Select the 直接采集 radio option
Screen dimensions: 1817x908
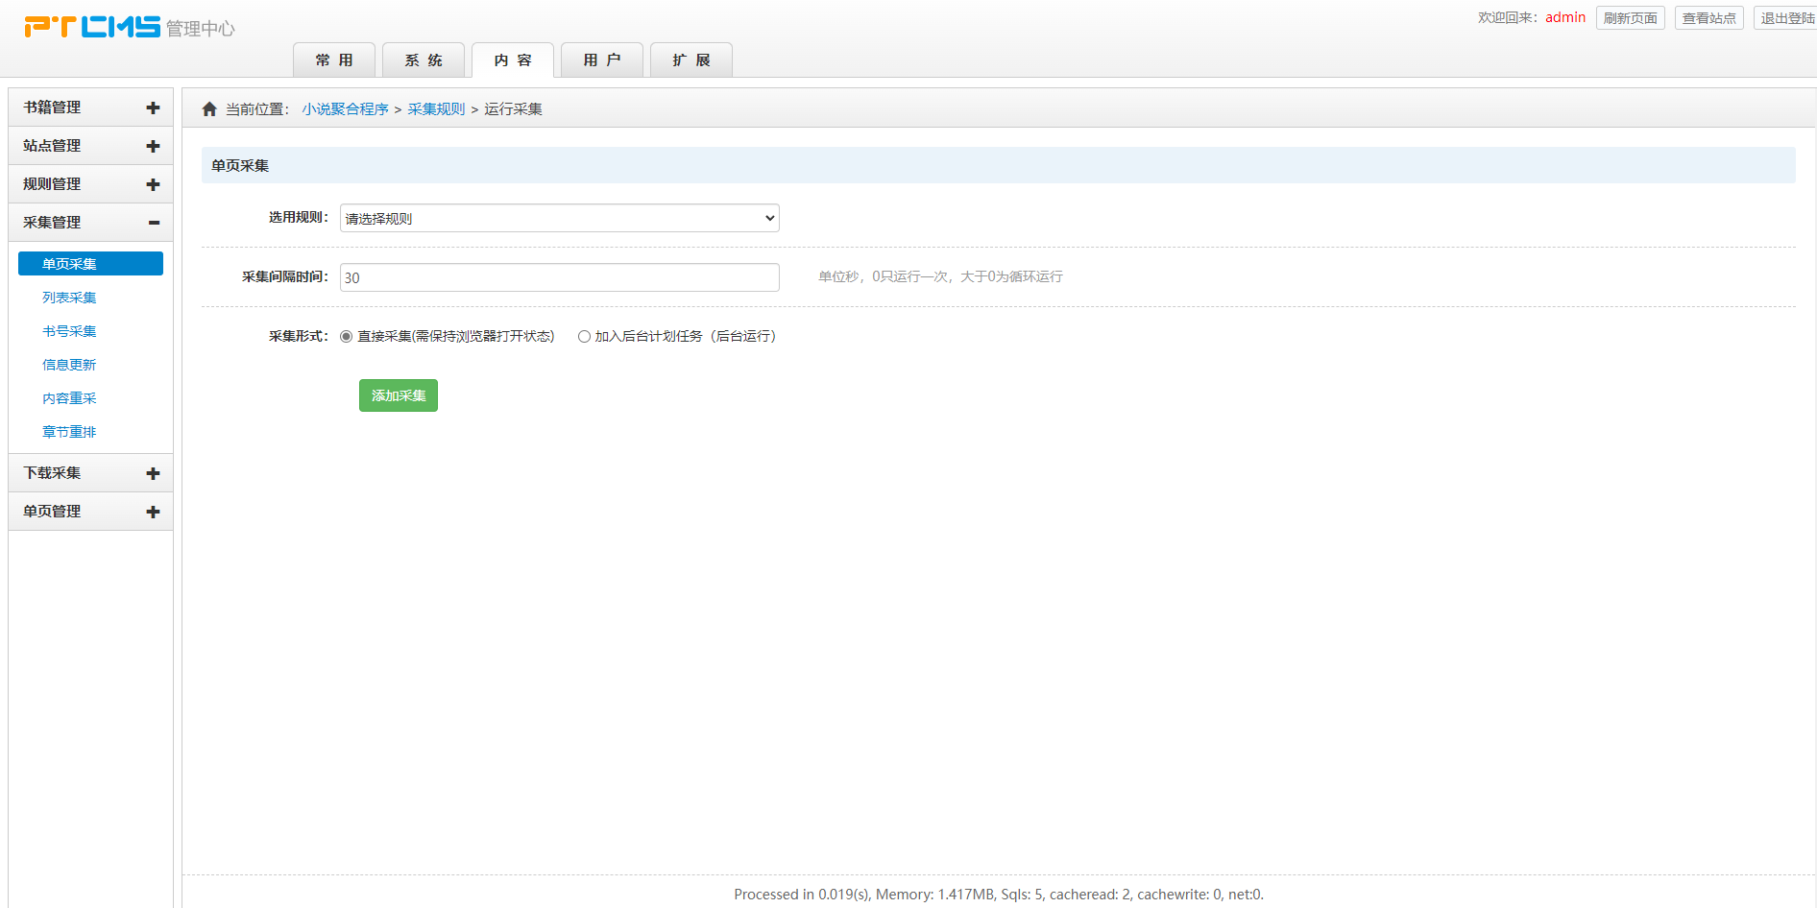coord(347,337)
